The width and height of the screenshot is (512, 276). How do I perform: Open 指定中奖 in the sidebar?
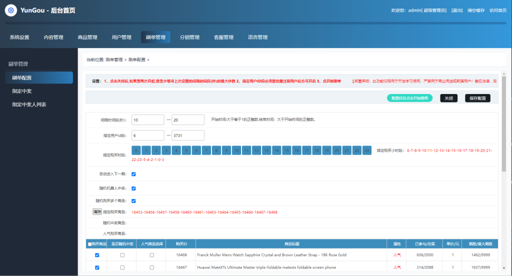[x=21, y=91]
